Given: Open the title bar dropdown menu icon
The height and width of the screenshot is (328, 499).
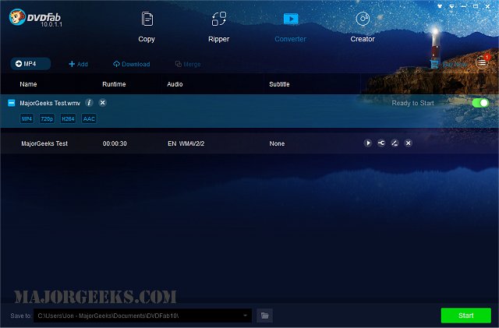Looking at the screenshot, I should pos(451,6).
